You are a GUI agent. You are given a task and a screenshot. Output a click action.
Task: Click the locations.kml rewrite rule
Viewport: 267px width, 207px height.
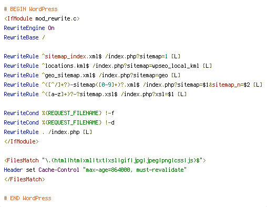pos(108,66)
